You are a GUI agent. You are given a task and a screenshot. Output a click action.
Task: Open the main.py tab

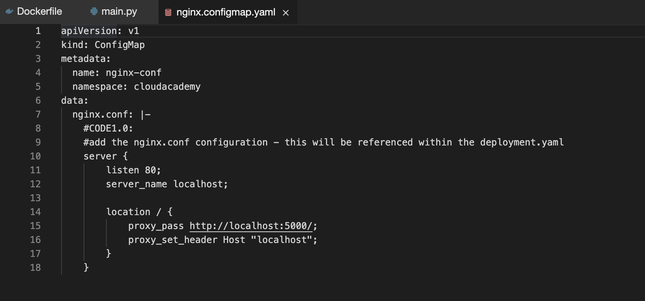pyautogui.click(x=119, y=12)
